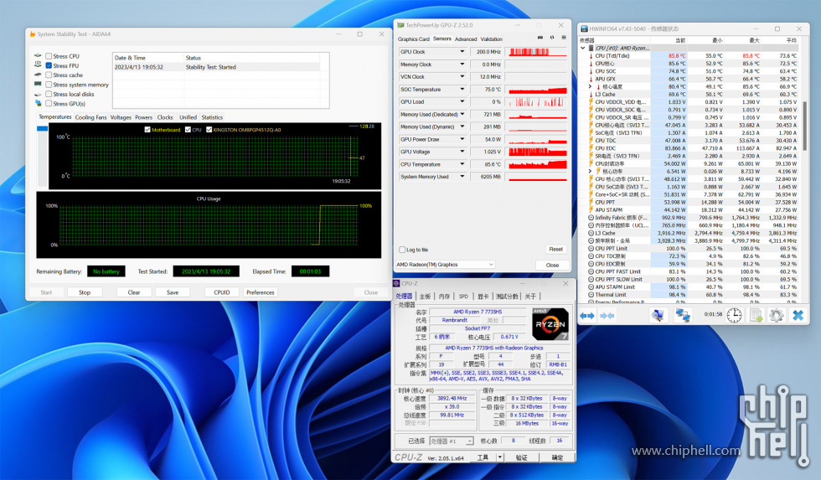
Task: Click the Stop button in AIDA64
Action: (x=85, y=292)
